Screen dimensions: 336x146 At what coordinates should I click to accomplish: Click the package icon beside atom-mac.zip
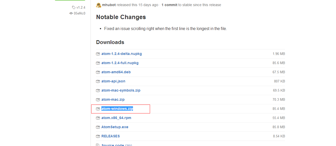98,100
